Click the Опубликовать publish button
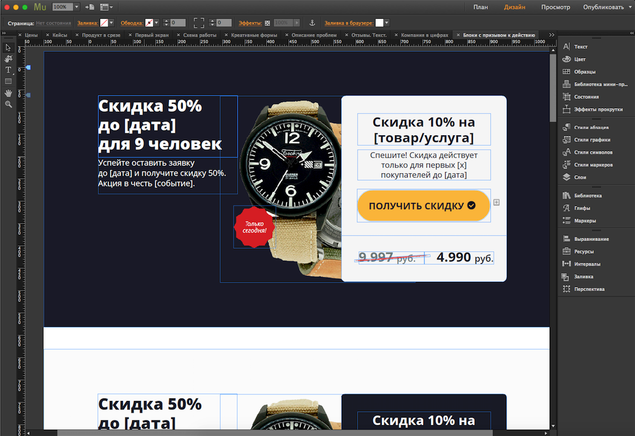 pyautogui.click(x=603, y=7)
